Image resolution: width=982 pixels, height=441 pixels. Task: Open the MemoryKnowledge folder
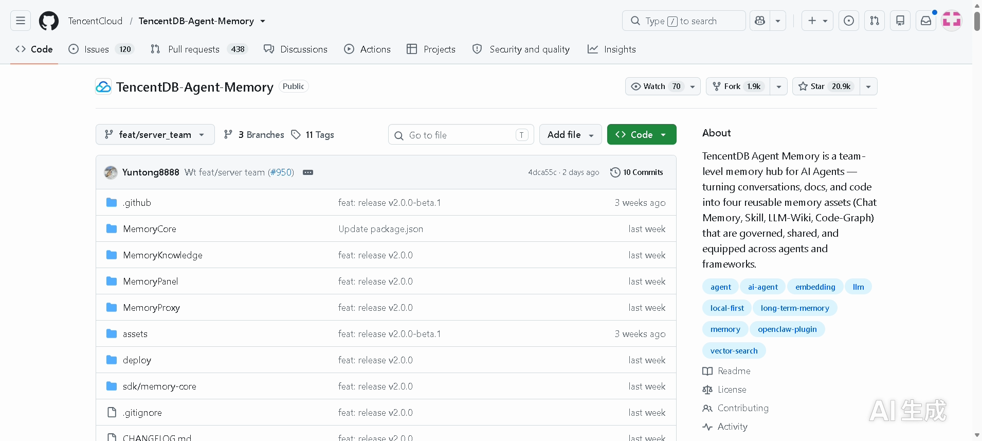pyautogui.click(x=162, y=255)
